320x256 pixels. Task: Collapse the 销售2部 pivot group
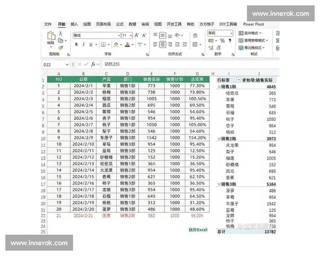[219, 139]
